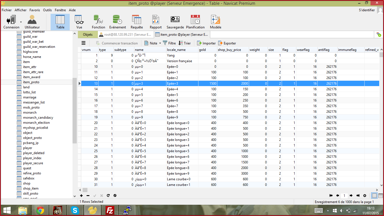The height and width of the screenshot is (216, 384).
Task: Open the Sauvegarde toolbar icon
Action: (175, 22)
